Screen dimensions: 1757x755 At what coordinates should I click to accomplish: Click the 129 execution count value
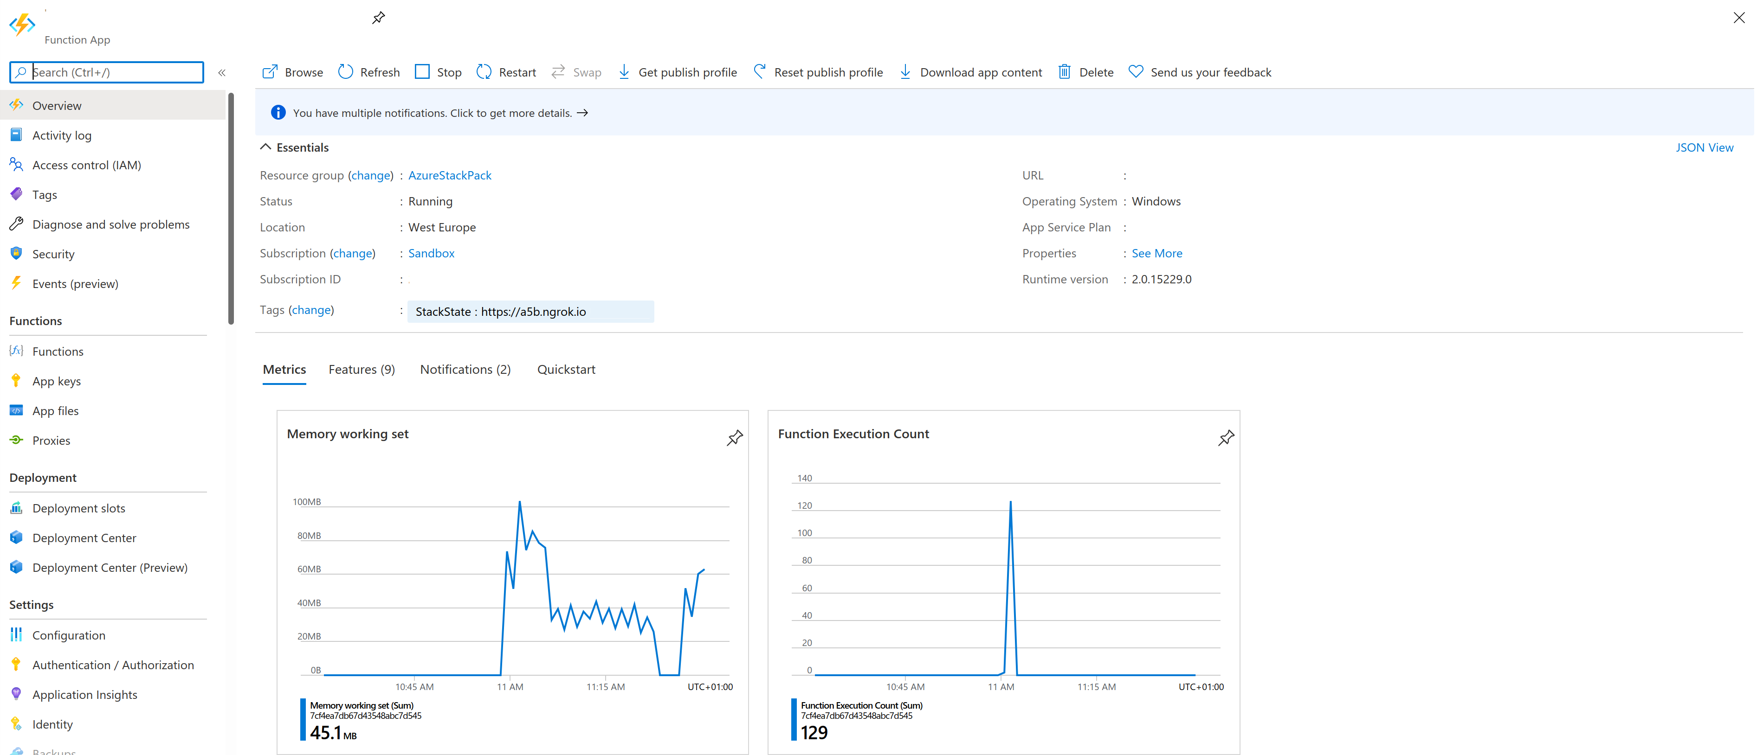(x=814, y=733)
